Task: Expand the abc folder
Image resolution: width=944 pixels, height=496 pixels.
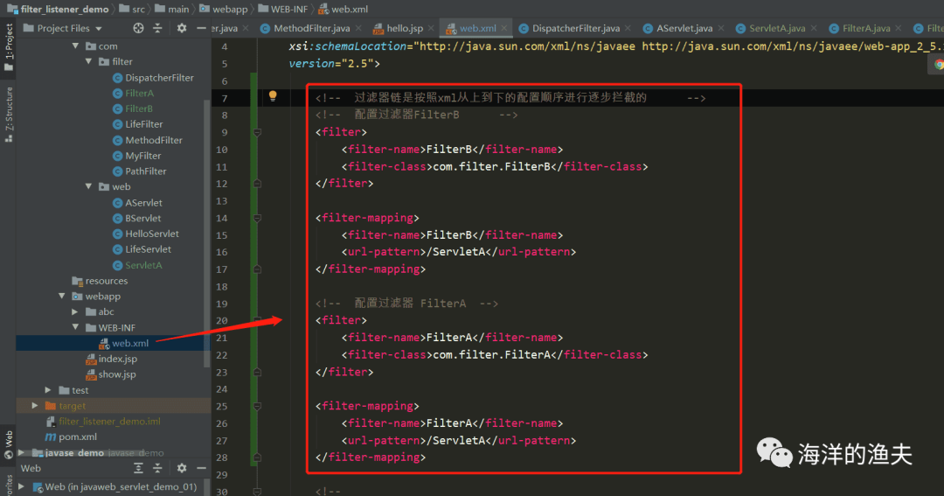Action: pyautogui.click(x=74, y=311)
